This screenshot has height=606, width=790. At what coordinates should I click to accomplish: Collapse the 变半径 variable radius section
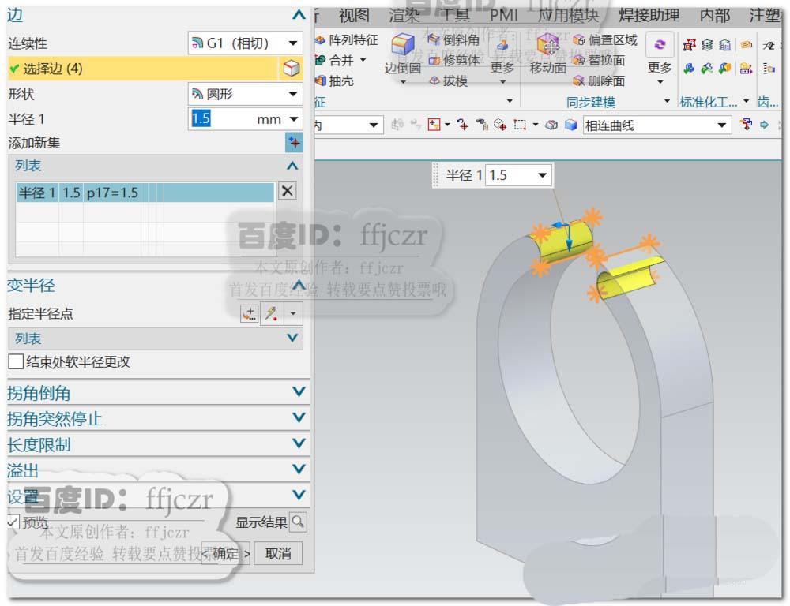pyautogui.click(x=301, y=286)
